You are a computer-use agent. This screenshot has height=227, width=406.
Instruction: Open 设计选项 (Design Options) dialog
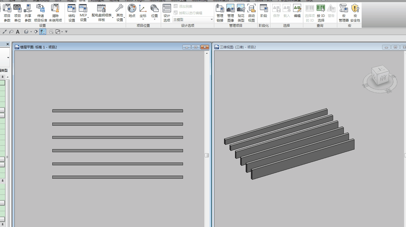coord(167,13)
